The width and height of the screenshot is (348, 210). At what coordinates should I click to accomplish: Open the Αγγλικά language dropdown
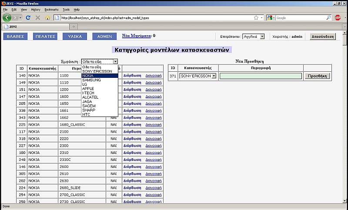[x=254, y=37]
